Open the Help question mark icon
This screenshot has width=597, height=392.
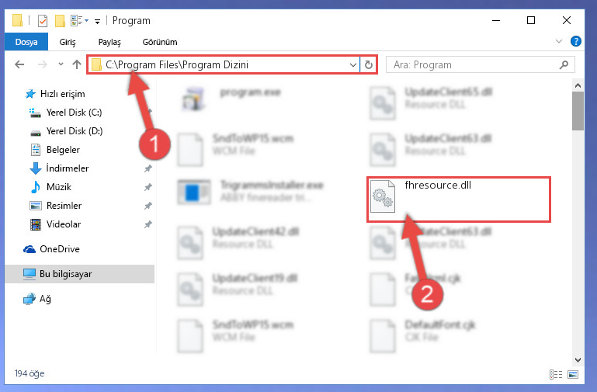tap(576, 41)
